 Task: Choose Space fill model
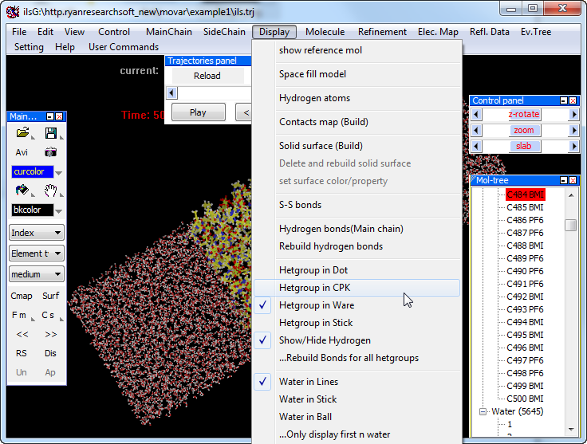click(357, 74)
